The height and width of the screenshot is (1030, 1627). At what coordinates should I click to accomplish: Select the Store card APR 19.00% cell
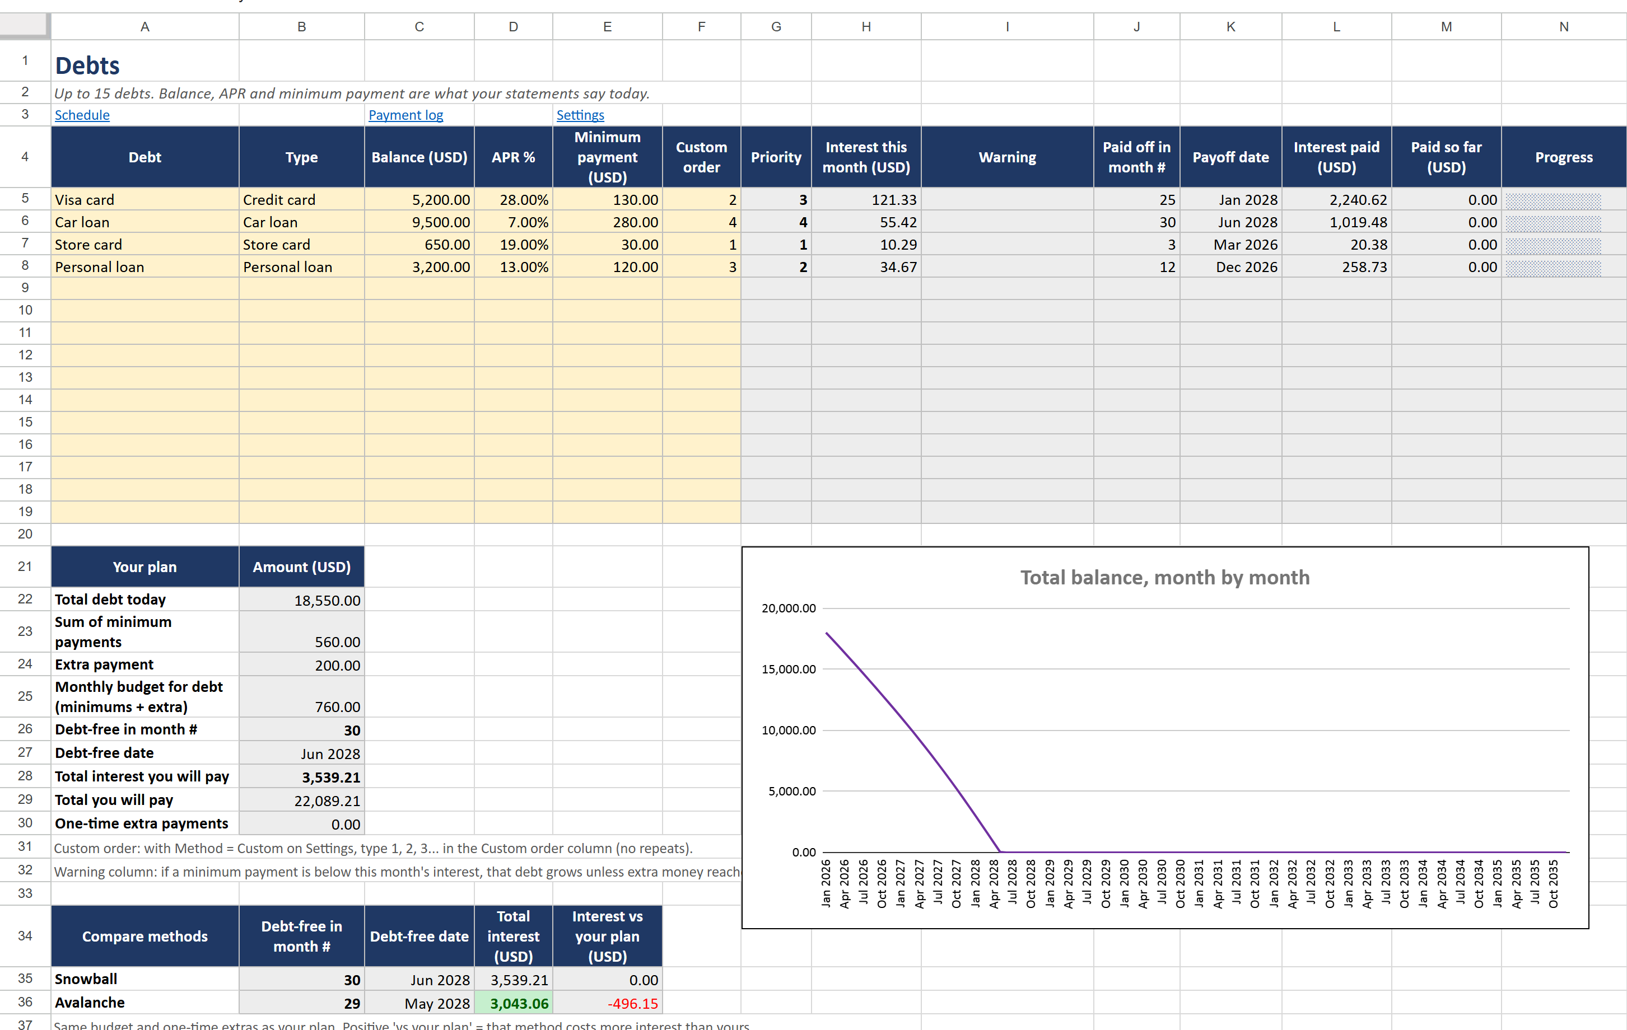(513, 244)
